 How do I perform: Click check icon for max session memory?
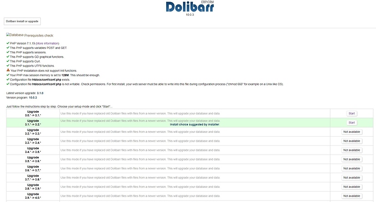pos(8,75)
